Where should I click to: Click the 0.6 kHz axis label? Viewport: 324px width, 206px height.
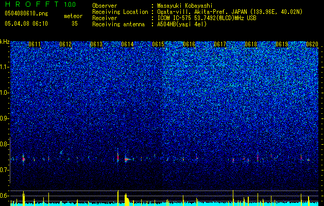coord(5,196)
